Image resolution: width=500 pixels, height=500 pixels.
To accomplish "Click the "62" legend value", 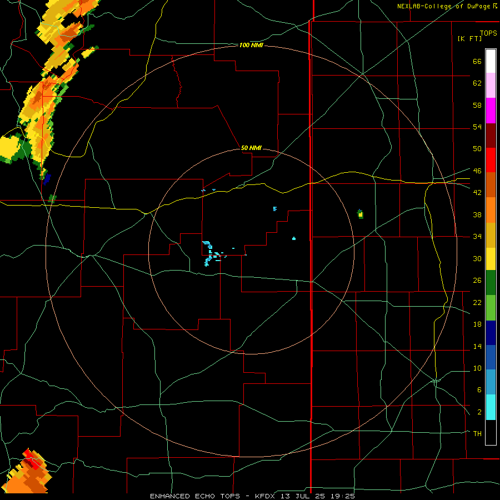I will (x=477, y=83).
